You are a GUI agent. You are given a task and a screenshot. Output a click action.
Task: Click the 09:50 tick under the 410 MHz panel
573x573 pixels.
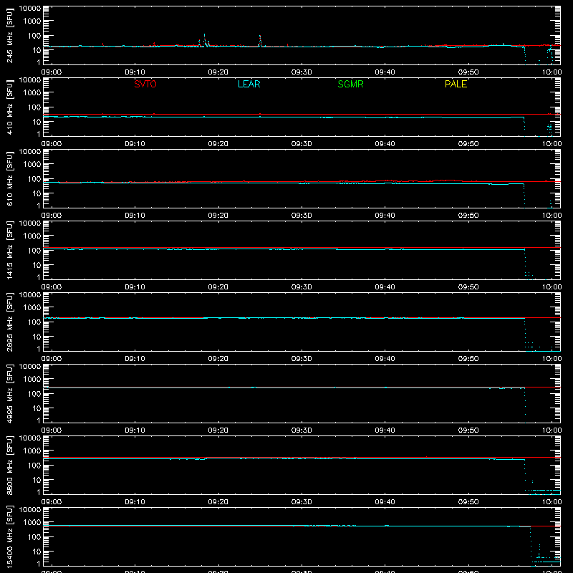pyautogui.click(x=468, y=144)
